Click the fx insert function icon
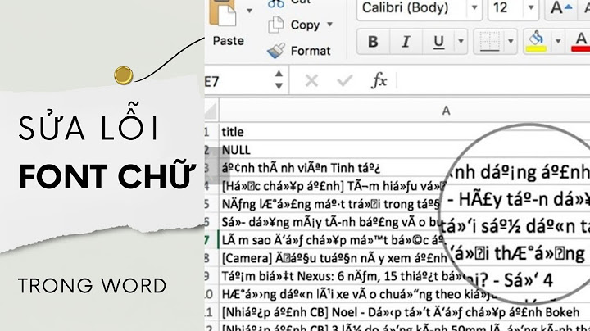Image resolution: width=590 pixels, height=331 pixels. point(379,80)
